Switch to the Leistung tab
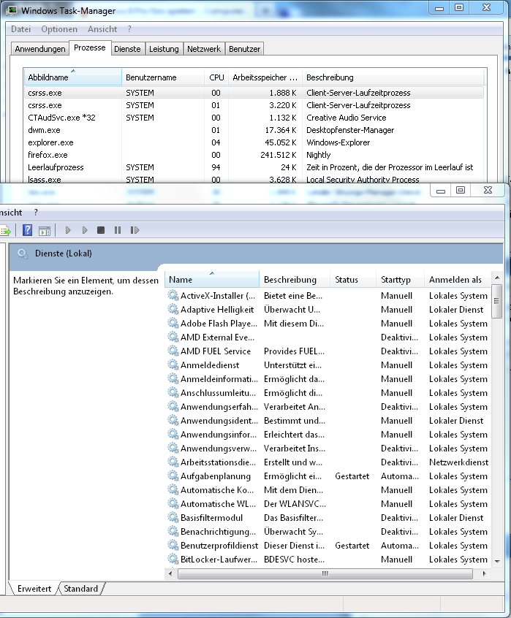 164,49
